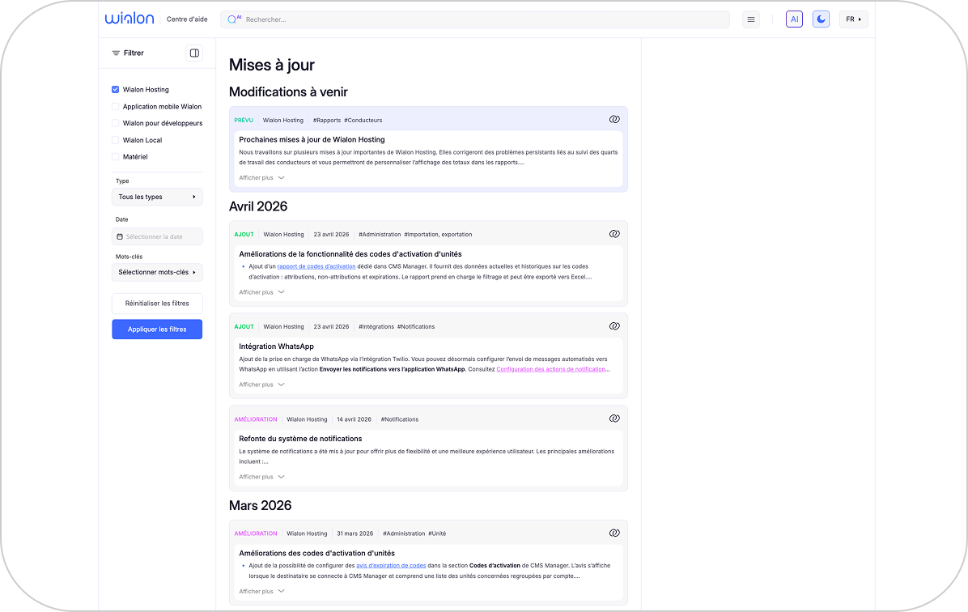The height and width of the screenshot is (612, 968).
Task: Open the Sélectionner mots-clés dropdown
Action: click(157, 272)
